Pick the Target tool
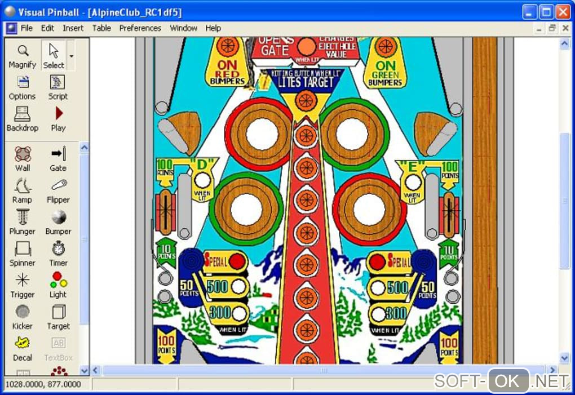This screenshot has width=575, height=395. tap(58, 317)
